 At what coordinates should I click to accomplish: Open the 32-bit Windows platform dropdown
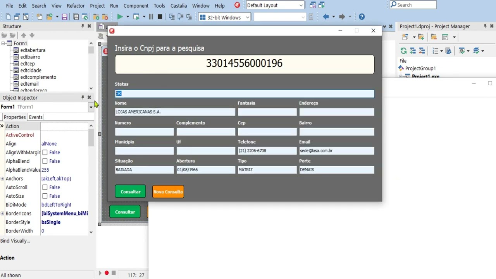(247, 17)
